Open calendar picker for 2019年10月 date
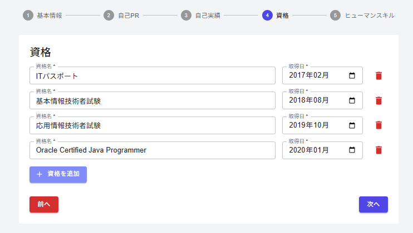This screenshot has width=413, height=233. (352, 125)
